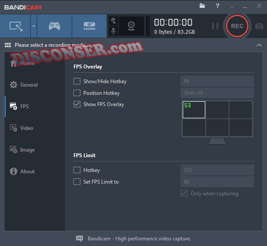267x246 pixels.
Task: Toggle webcam overlay icon
Action: click(131, 26)
